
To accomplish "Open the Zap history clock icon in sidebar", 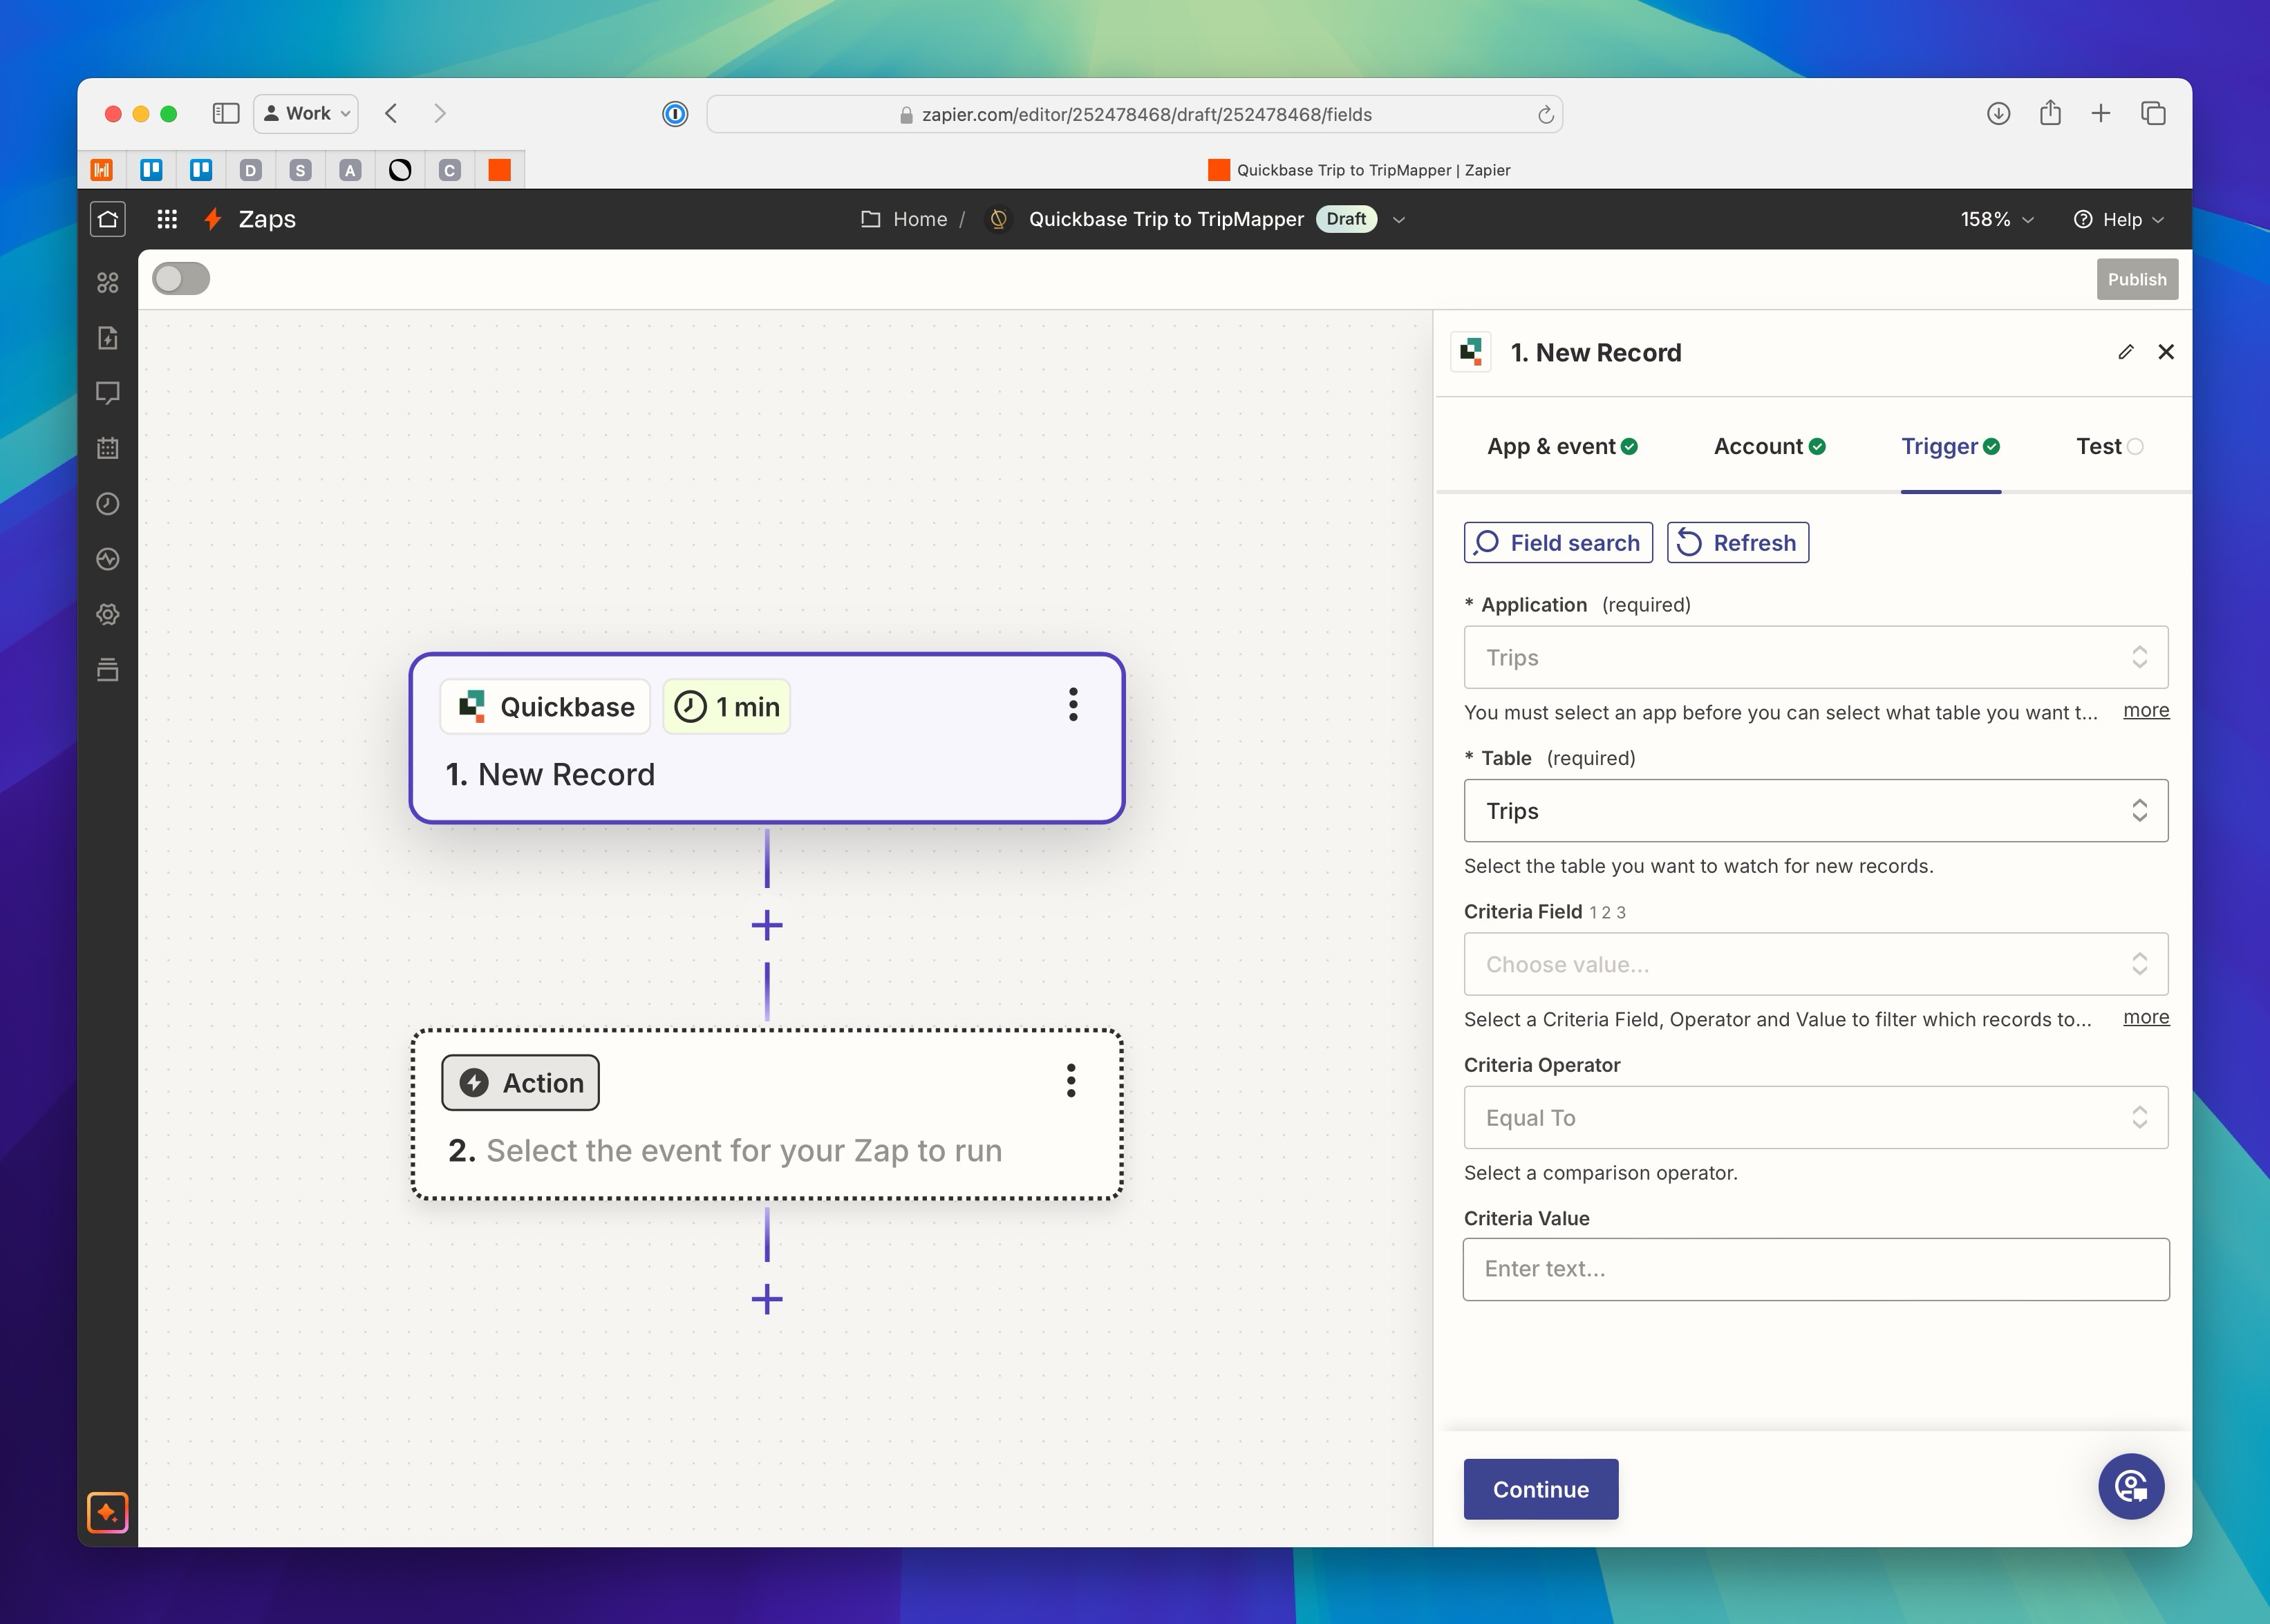I will click(x=108, y=504).
